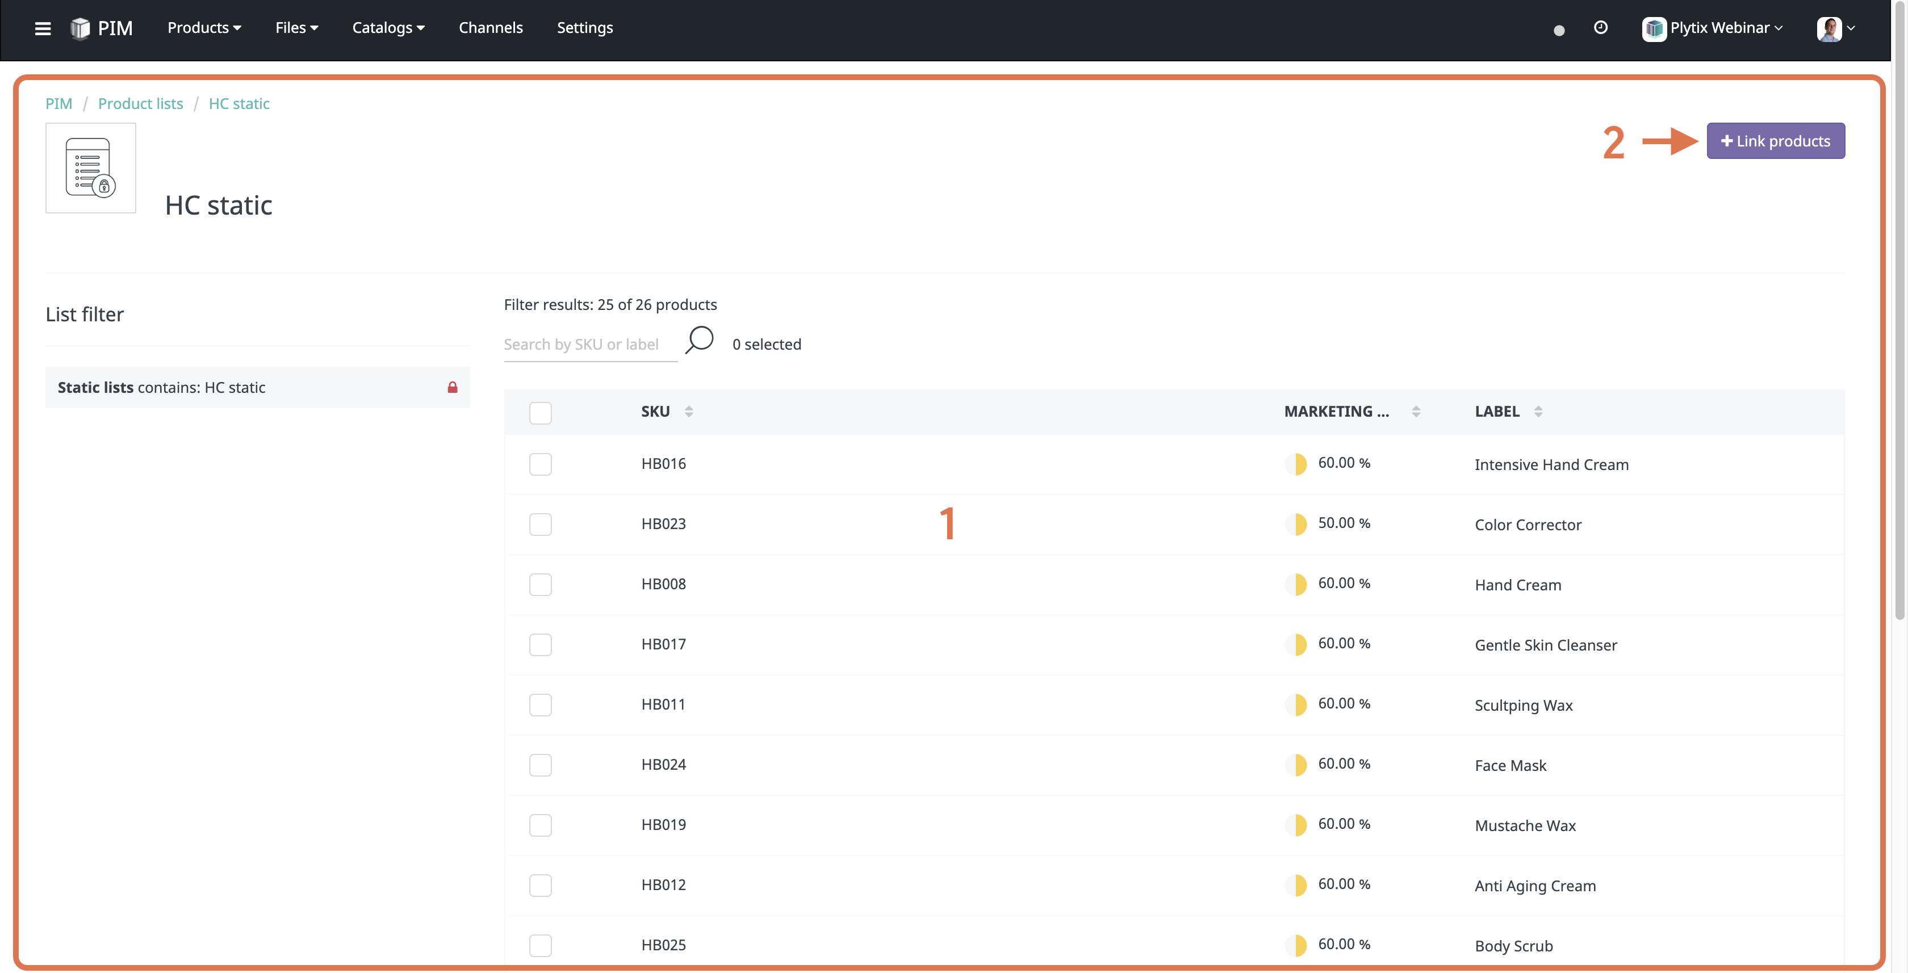Click the PIM cube logo icon
The height and width of the screenshot is (973, 1908).
tap(80, 28)
